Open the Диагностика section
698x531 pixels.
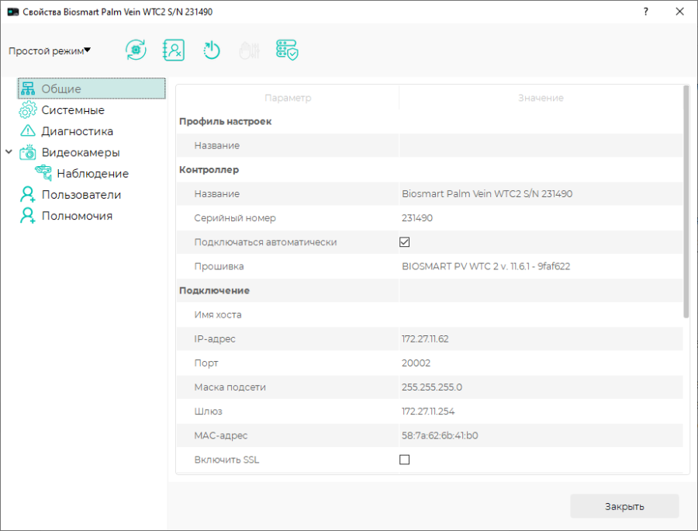click(x=78, y=131)
